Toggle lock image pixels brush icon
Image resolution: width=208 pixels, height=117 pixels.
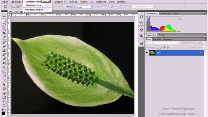(161, 47)
